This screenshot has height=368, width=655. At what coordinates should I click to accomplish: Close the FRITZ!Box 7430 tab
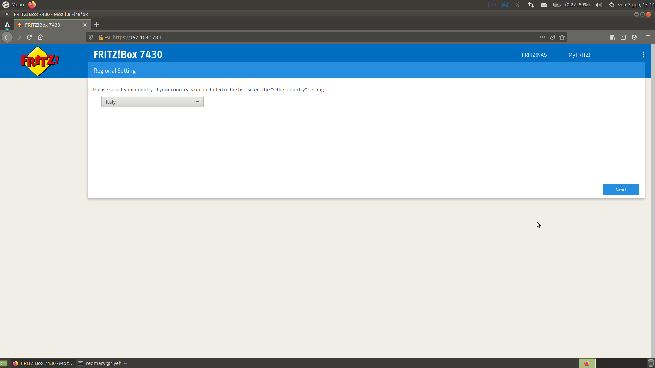click(85, 25)
